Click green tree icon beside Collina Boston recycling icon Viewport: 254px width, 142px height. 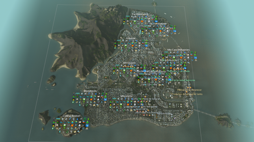coord(88,119)
